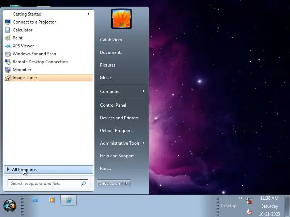Image resolution: width=290 pixels, height=217 pixels.
Task: Click the network tray icon with red mark
Action: tap(249, 201)
